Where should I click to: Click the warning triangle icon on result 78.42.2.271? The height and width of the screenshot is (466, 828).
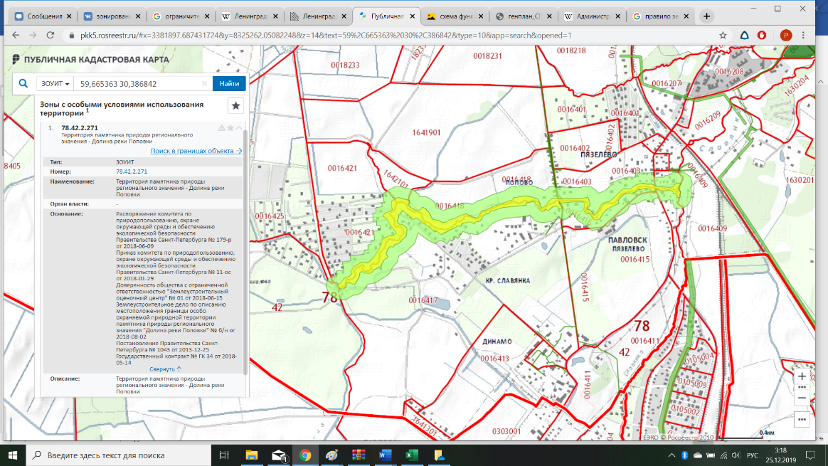click(222, 128)
